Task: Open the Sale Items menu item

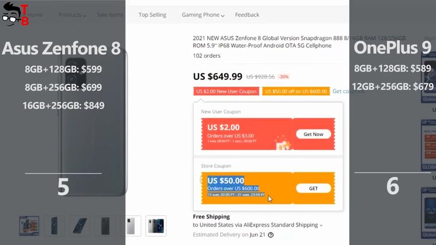Action: (x=110, y=15)
